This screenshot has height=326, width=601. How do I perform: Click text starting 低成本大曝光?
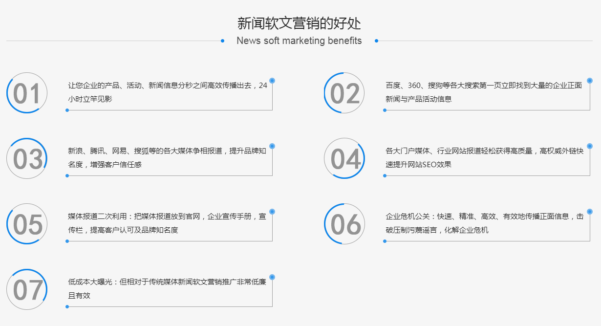(167, 288)
